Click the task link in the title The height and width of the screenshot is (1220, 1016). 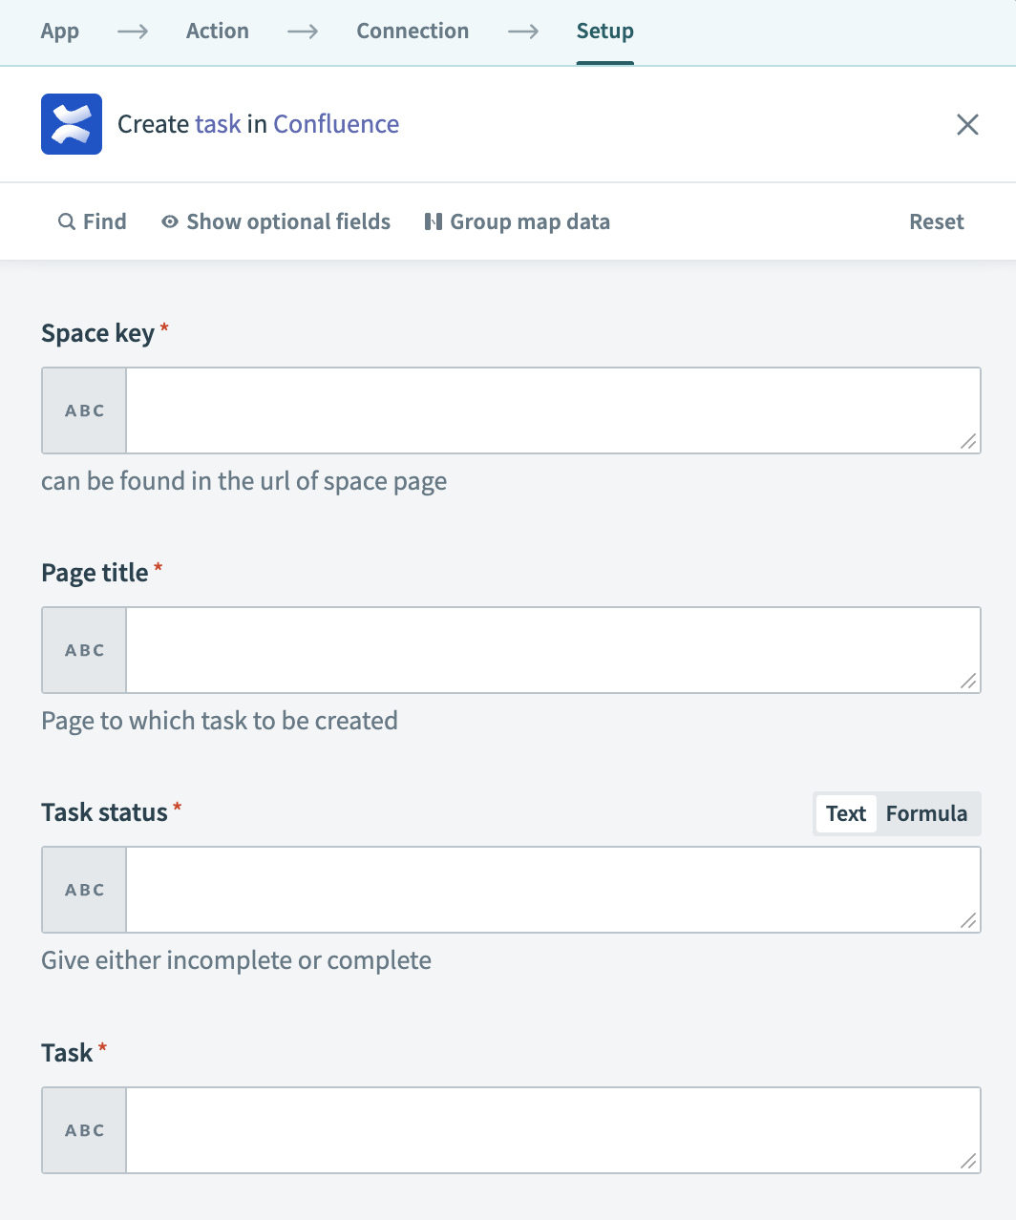click(x=219, y=123)
